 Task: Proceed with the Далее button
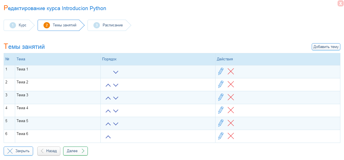pos(75,151)
